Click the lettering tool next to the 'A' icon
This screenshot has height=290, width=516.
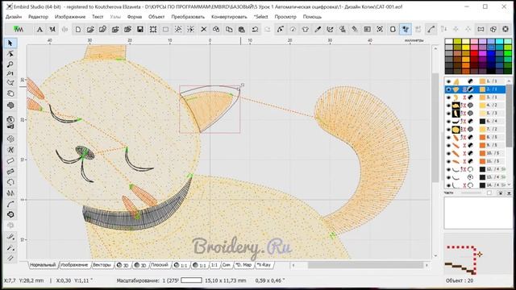coord(52,29)
